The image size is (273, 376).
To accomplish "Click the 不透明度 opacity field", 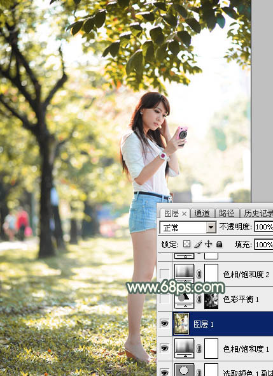I will tap(263, 227).
